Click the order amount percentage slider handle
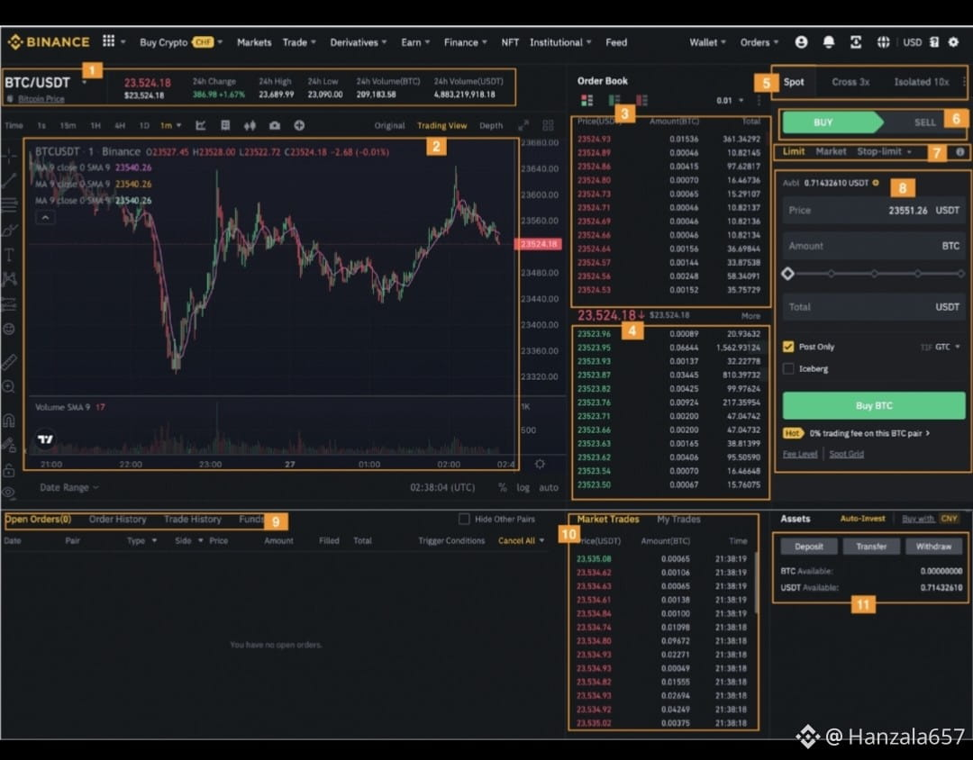 [x=788, y=274]
